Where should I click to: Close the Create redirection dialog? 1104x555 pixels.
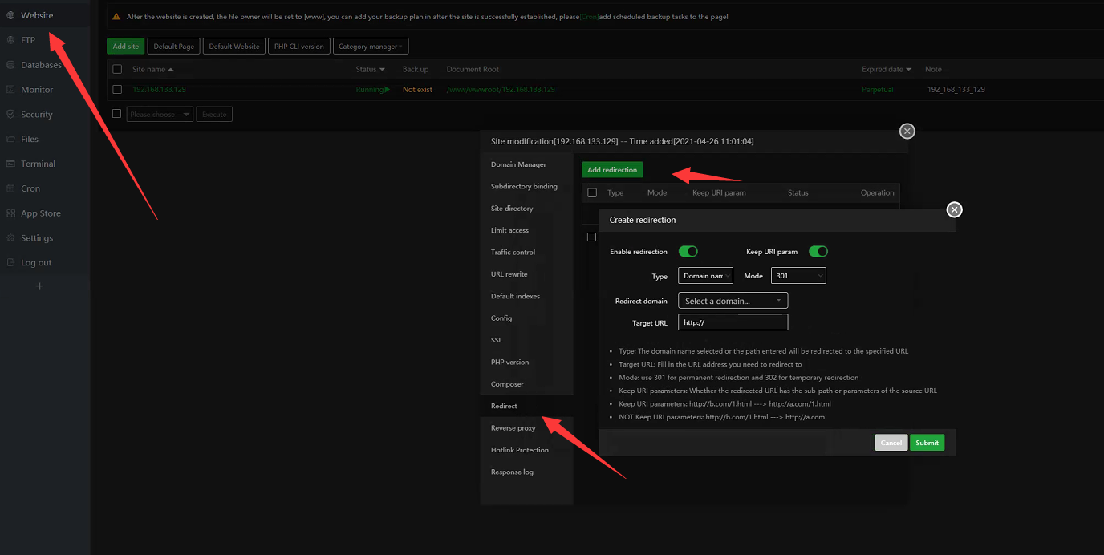click(954, 209)
